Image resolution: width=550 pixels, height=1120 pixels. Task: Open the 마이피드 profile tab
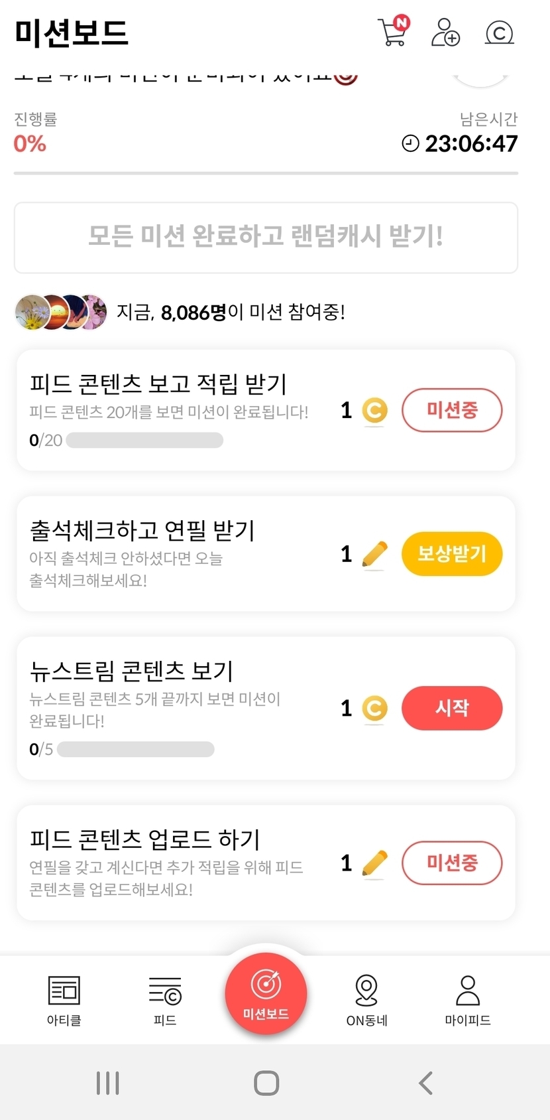(467, 999)
